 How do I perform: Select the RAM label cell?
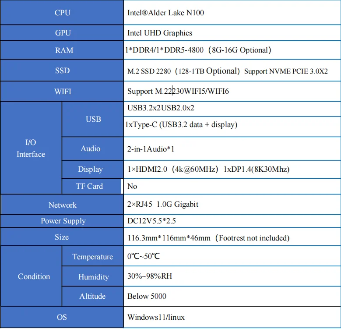coord(62,50)
